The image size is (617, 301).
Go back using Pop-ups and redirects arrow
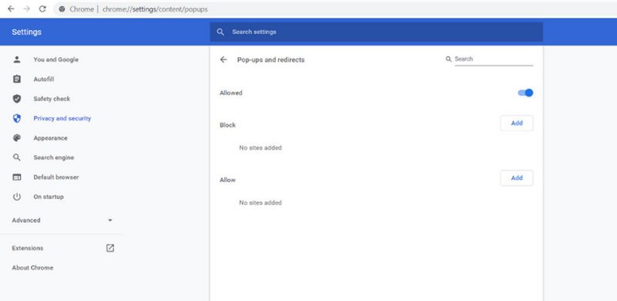tap(224, 59)
